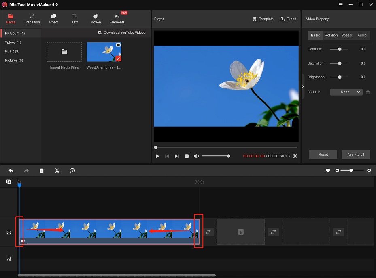Open the Motion effects panel
This screenshot has width=376, height=278.
tap(96, 19)
